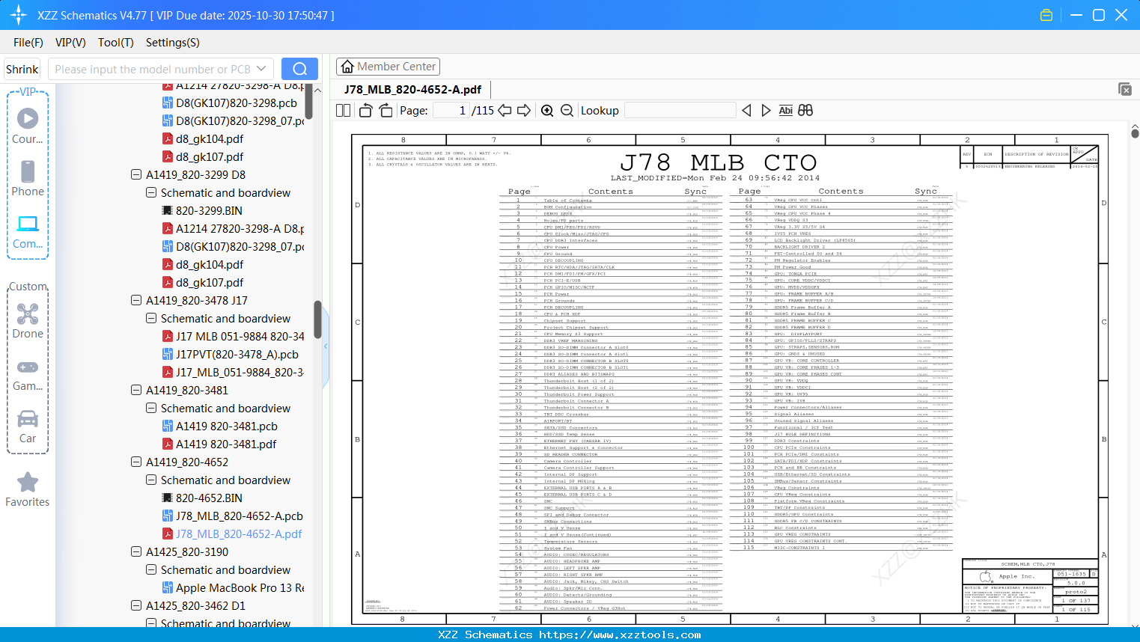The width and height of the screenshot is (1140, 642).
Task: Open the Settings(S) menu
Action: 173,43
